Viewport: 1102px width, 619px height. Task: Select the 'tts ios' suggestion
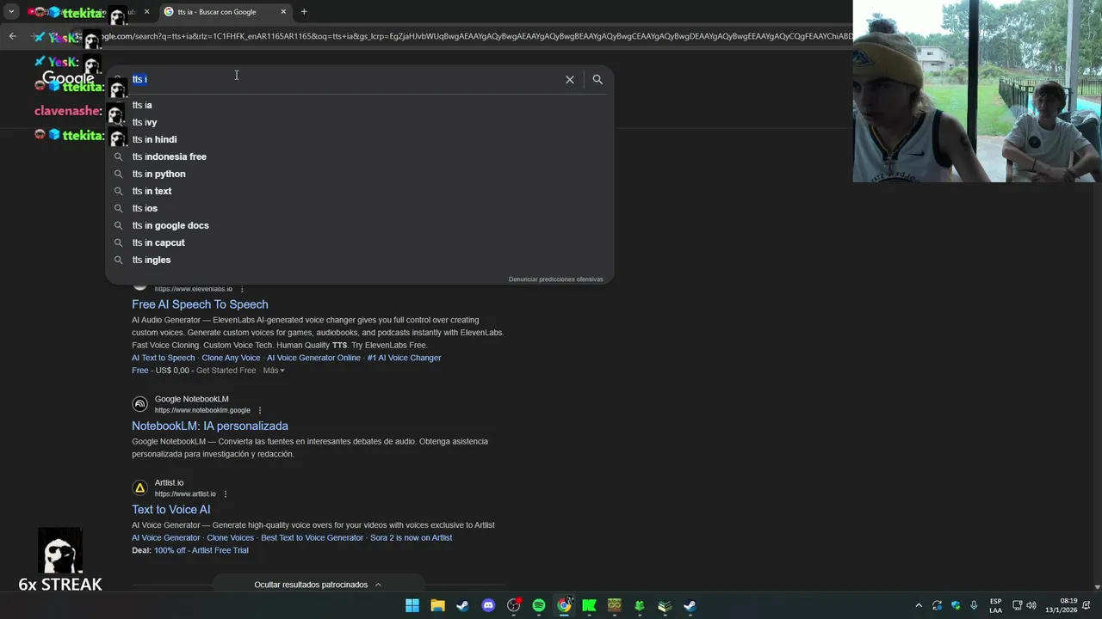coord(359,208)
